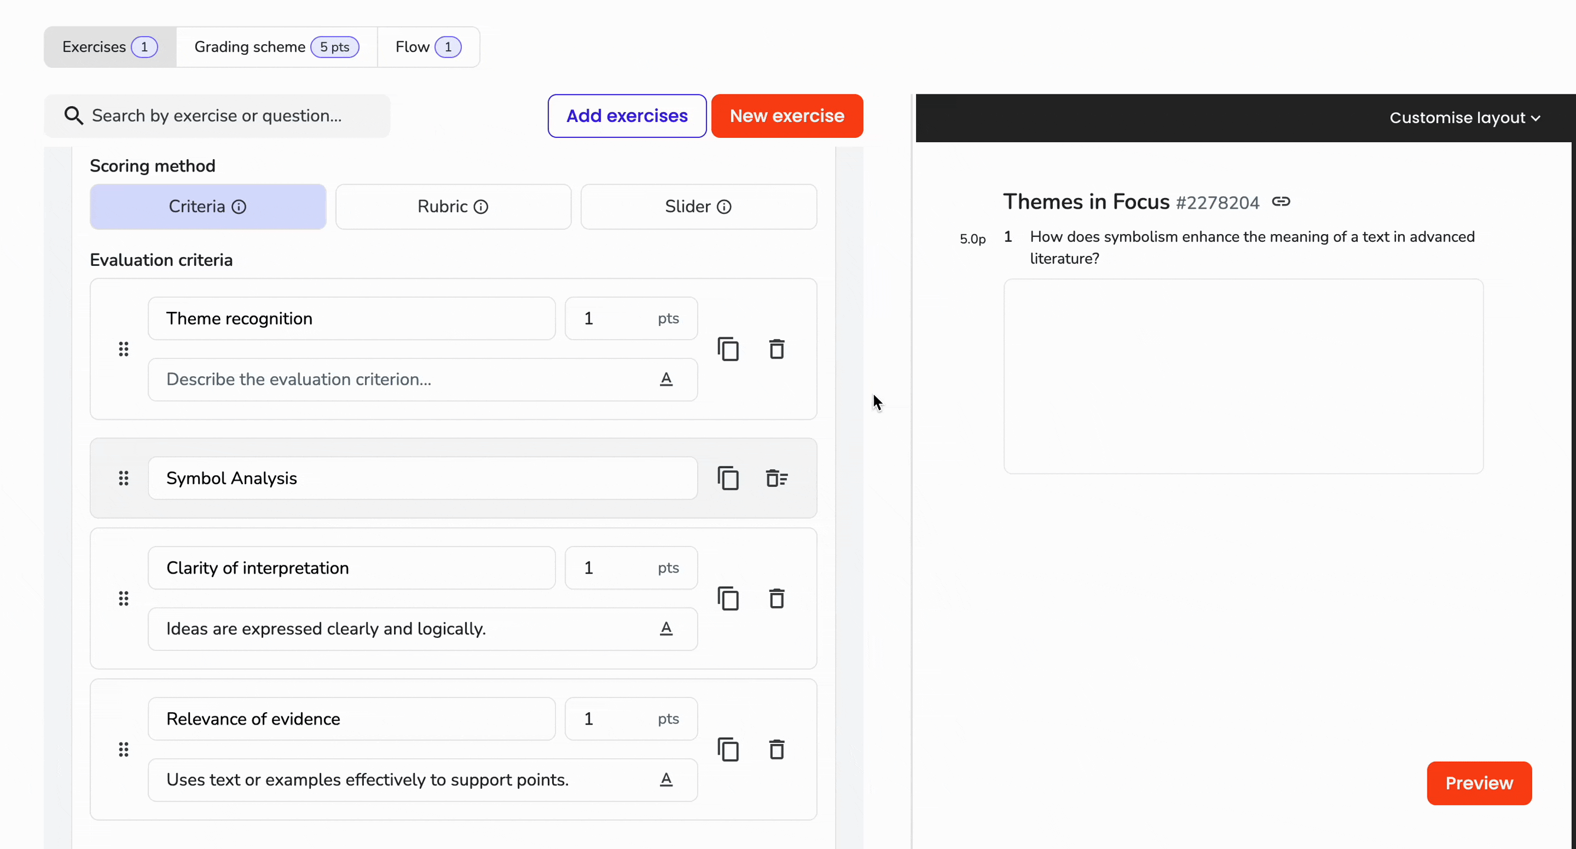Delete the Theme recognition criterion
The width and height of the screenshot is (1576, 849).
[x=776, y=349]
